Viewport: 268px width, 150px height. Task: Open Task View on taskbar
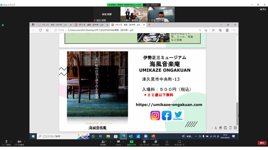tap(101, 136)
